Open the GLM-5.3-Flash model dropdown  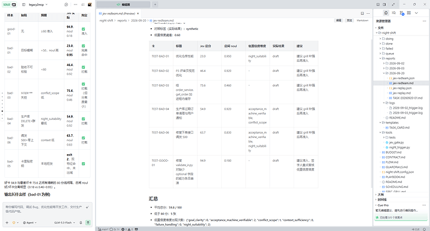click(64, 223)
